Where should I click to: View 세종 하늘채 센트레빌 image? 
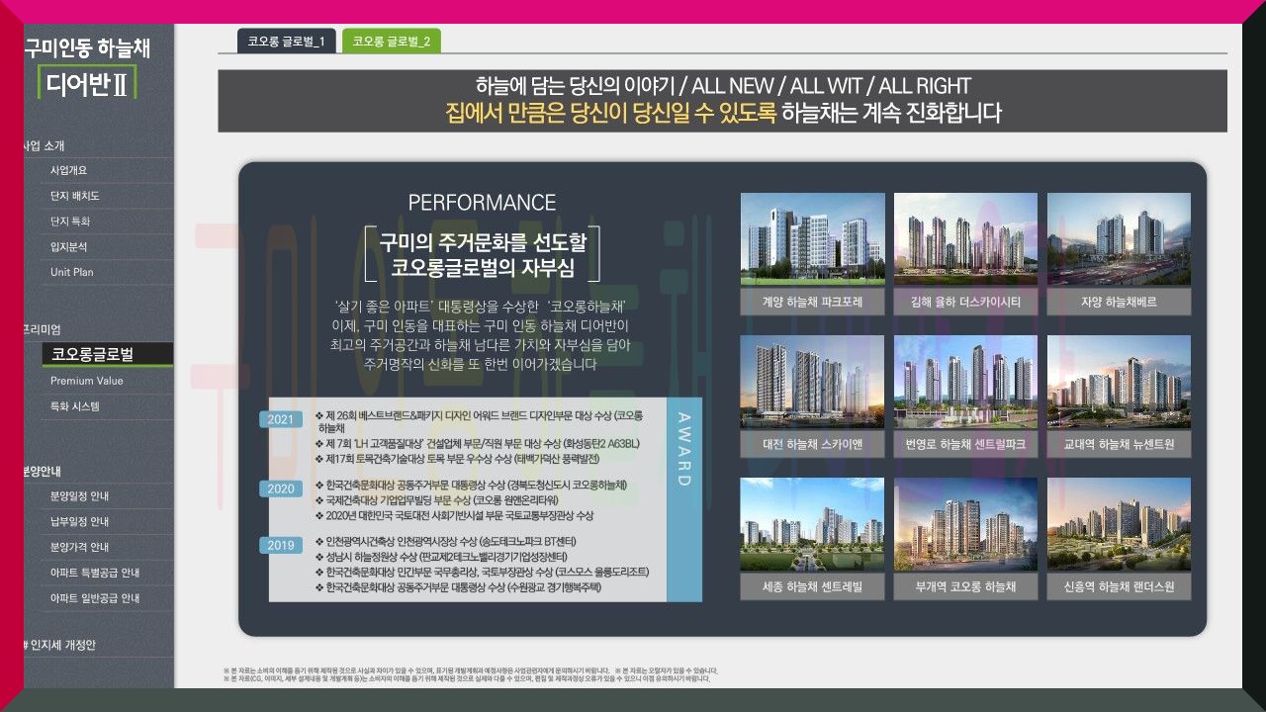(x=812, y=524)
